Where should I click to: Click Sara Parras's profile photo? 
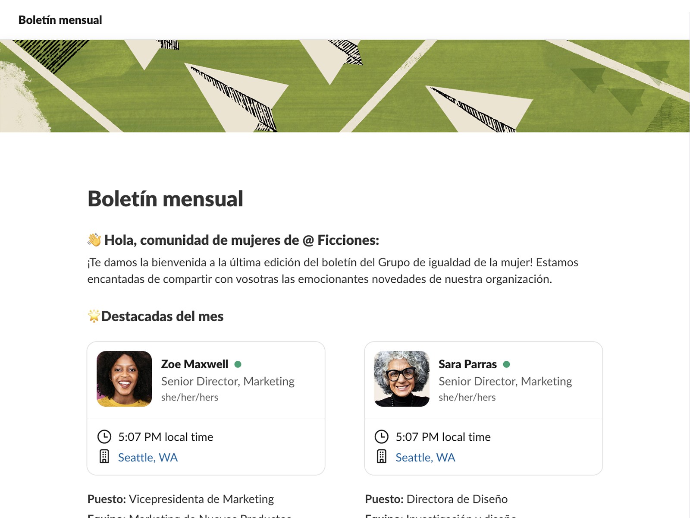coord(401,379)
